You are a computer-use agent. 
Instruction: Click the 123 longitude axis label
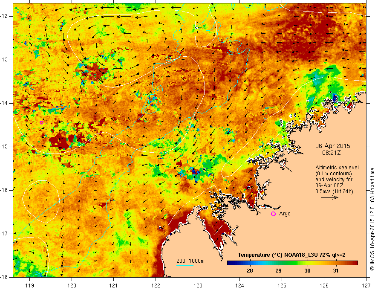[198, 285]
